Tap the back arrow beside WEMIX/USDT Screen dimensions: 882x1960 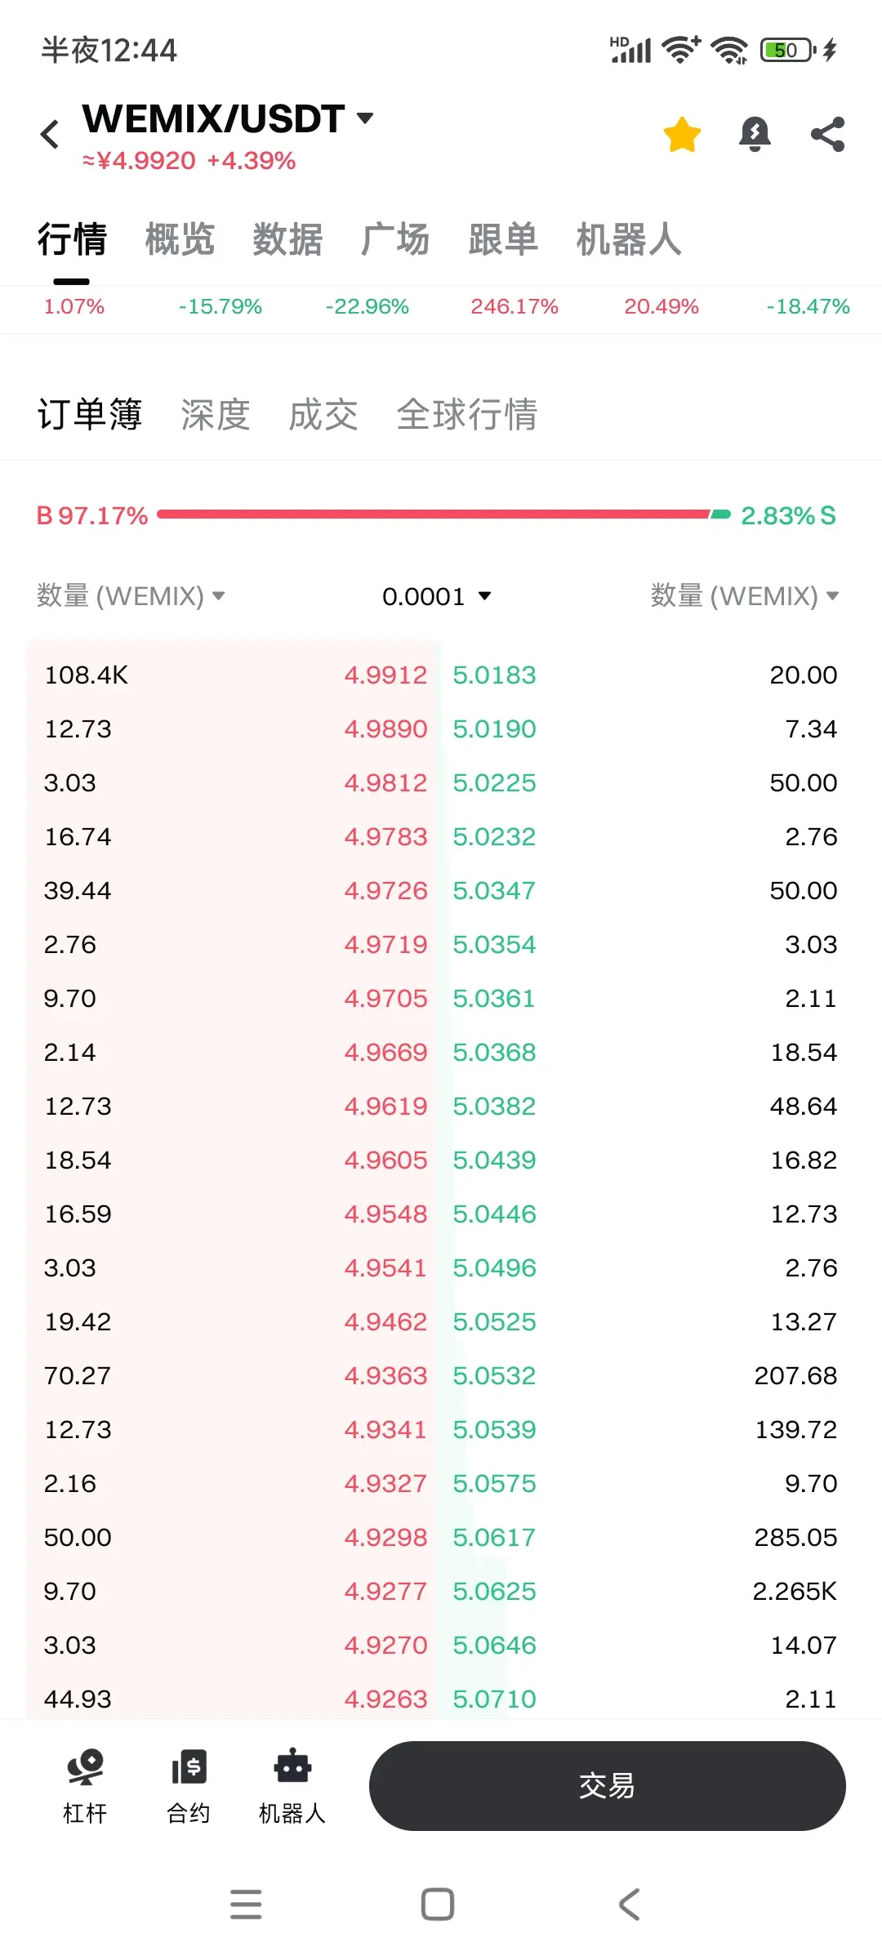coord(50,134)
